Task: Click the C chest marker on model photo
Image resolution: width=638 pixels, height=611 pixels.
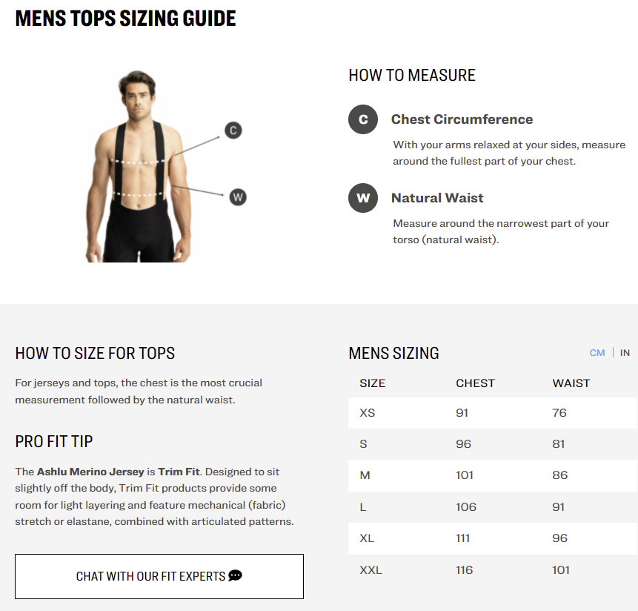Action: click(x=233, y=131)
